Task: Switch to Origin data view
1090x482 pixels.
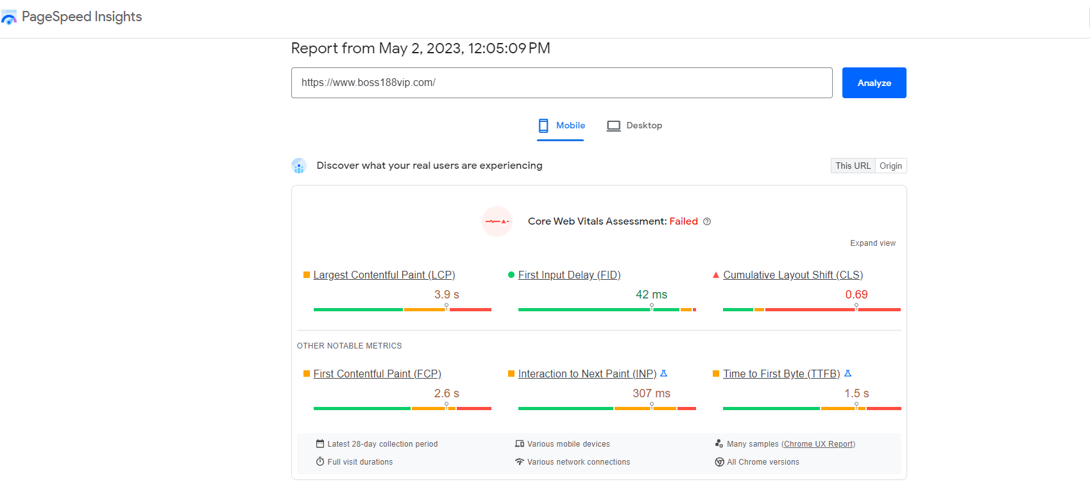Action: pos(890,166)
